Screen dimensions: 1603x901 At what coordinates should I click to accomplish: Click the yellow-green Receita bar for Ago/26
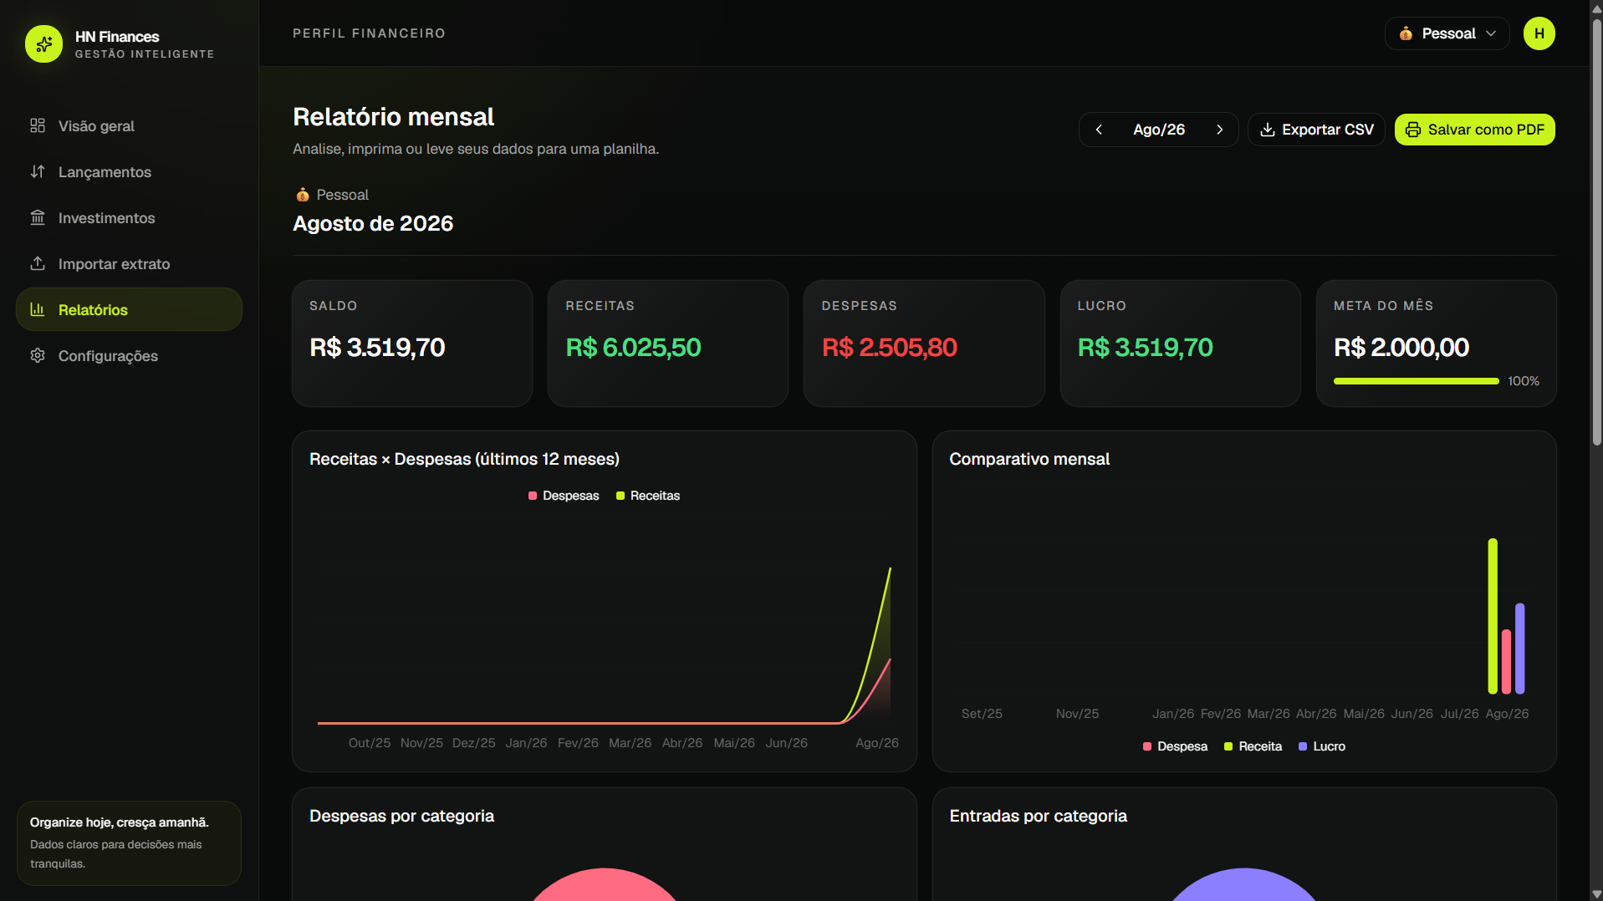1493,616
